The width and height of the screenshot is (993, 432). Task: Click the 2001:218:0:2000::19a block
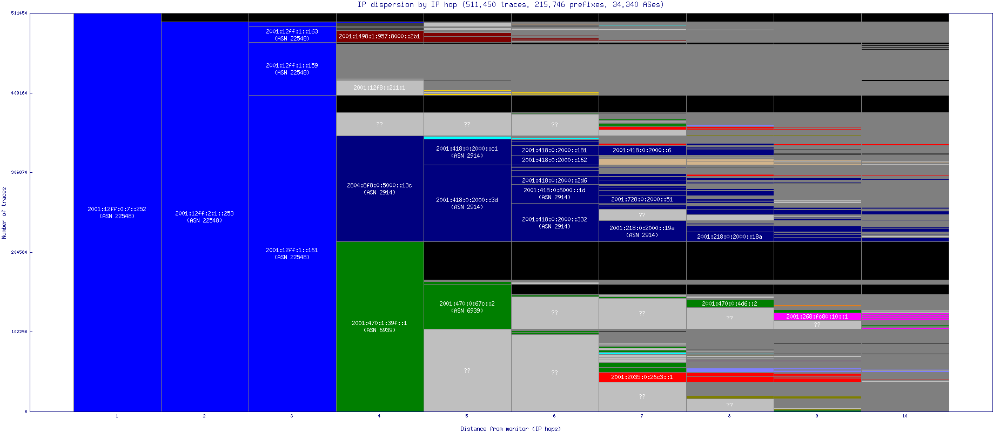642,231
